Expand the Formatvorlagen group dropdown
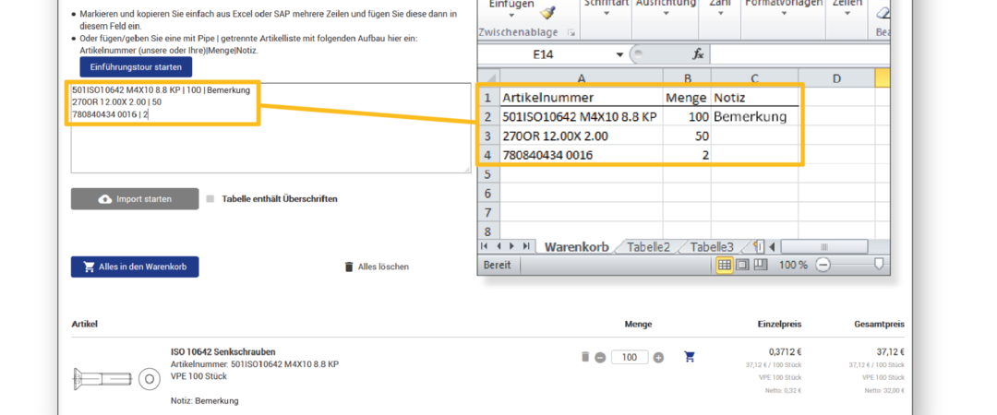 (782, 14)
